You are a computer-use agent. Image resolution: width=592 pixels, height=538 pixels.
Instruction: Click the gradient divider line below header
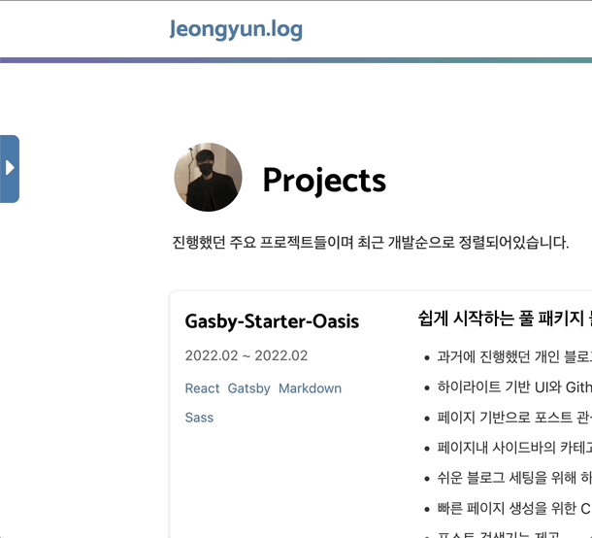pyautogui.click(x=296, y=60)
